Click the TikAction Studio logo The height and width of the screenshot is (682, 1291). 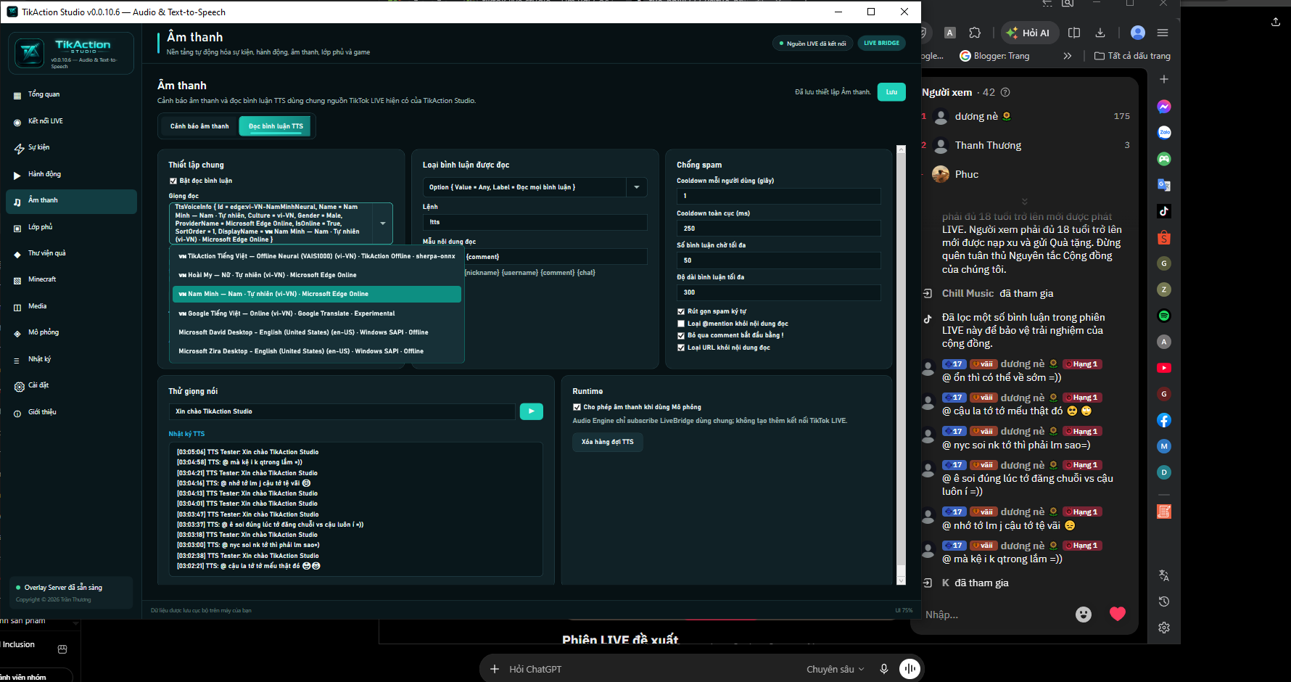click(30, 53)
